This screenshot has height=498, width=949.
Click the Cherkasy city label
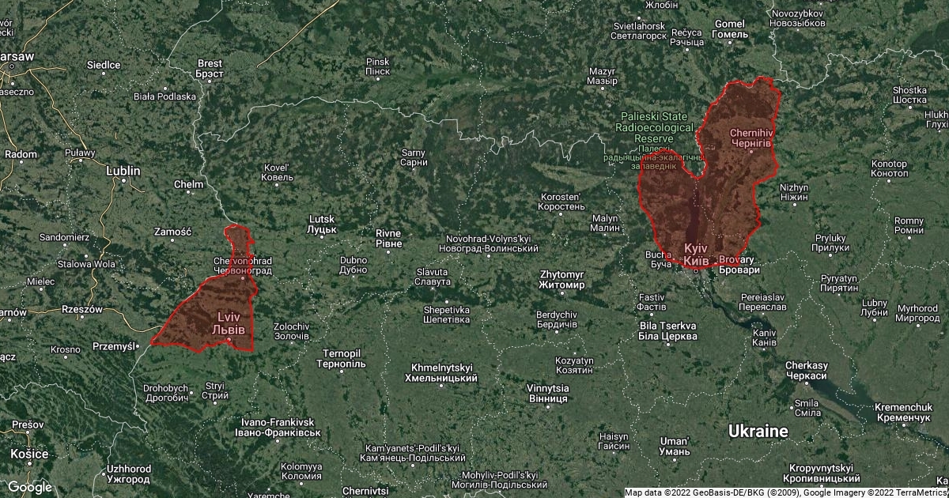(x=807, y=371)
